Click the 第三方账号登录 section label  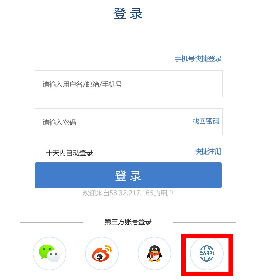pos(128,222)
